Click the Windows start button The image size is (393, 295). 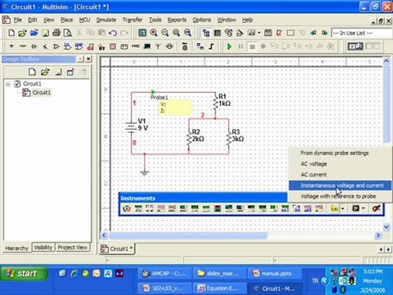click(x=24, y=273)
